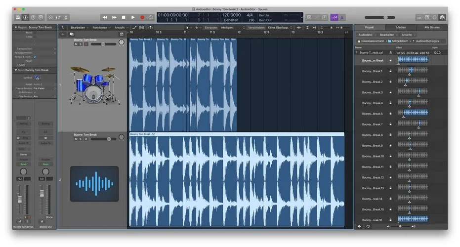The height and width of the screenshot is (247, 460).
Task: Toggle the Tempo & Tonhöhe checkbox
Action: pyautogui.click(x=35, y=57)
